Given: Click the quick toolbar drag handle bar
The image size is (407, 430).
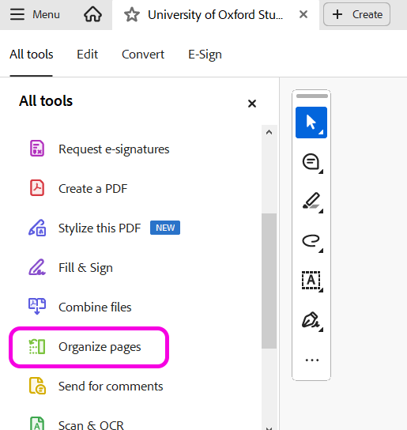Looking at the screenshot, I should click(312, 96).
